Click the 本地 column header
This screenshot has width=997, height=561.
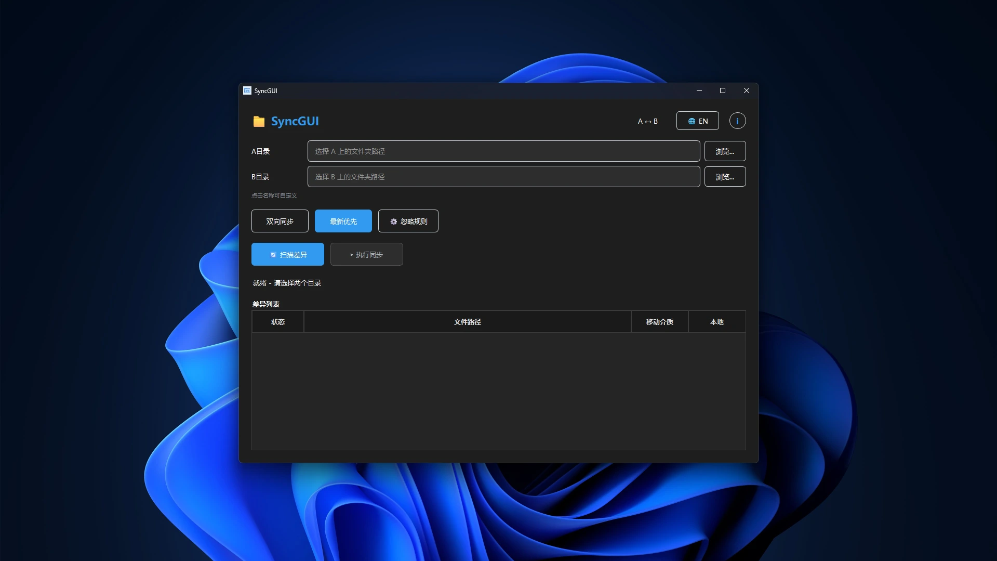(x=717, y=322)
